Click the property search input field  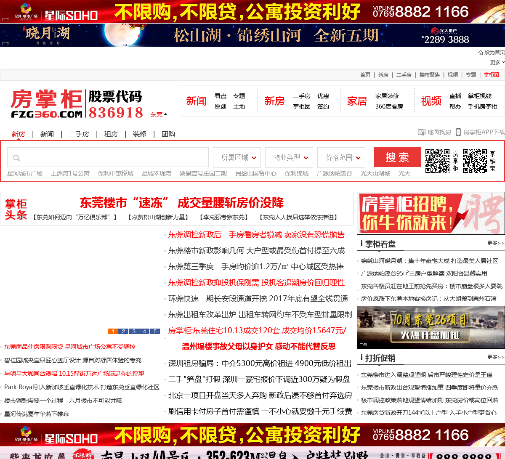108,157
